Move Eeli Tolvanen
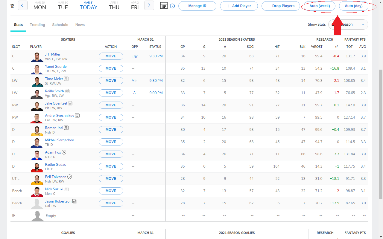The image size is (383, 239). pyautogui.click(x=111, y=179)
